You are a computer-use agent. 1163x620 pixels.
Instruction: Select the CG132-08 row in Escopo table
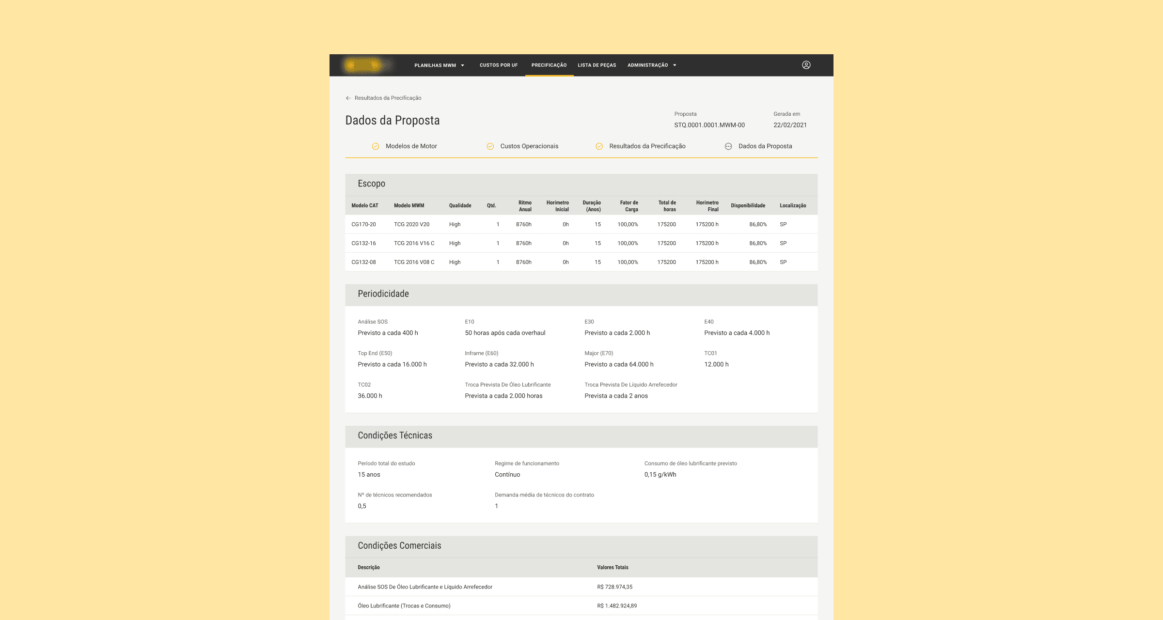[363, 262]
